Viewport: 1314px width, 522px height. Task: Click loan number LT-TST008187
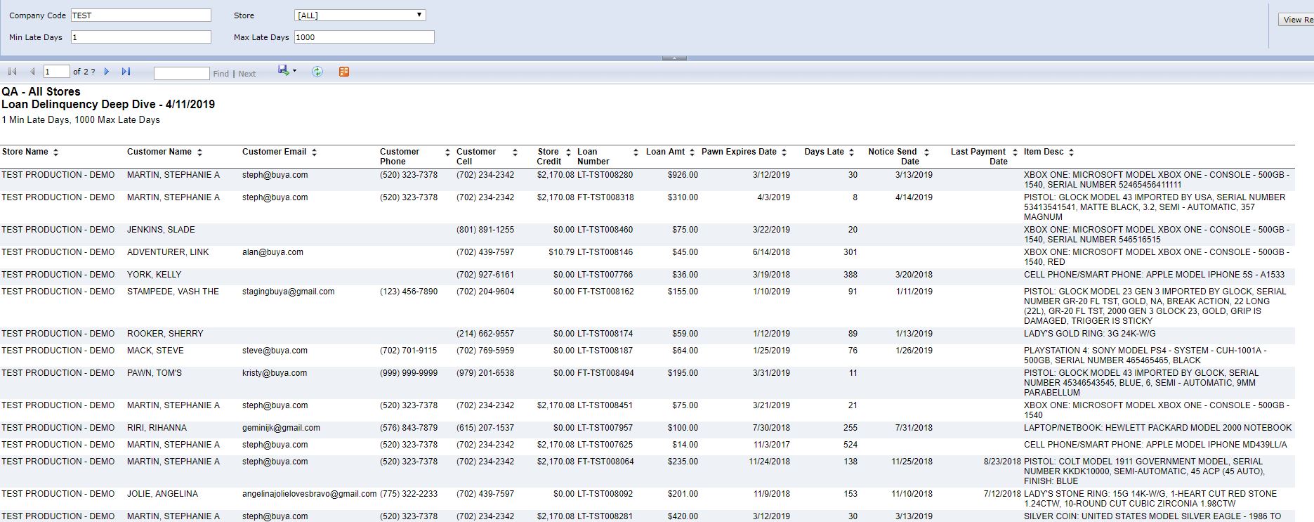[605, 351]
